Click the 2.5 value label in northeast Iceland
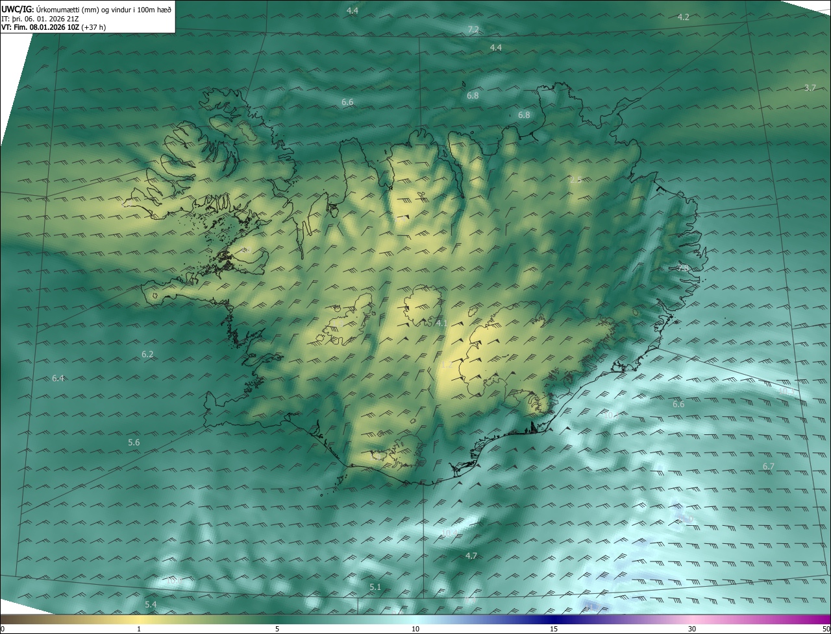831x634 pixels. coord(576,180)
